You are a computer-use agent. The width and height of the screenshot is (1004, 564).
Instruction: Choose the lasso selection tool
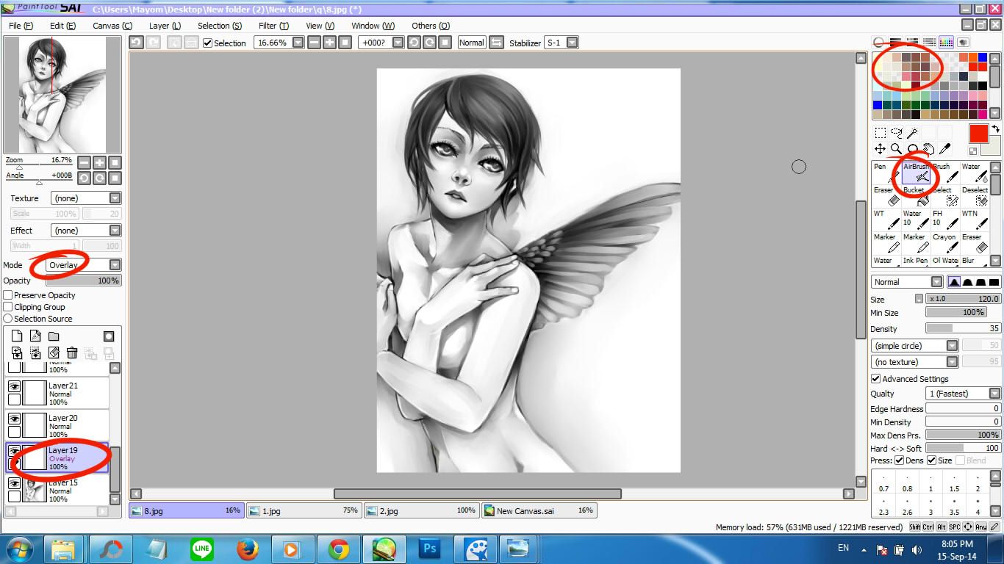click(897, 133)
